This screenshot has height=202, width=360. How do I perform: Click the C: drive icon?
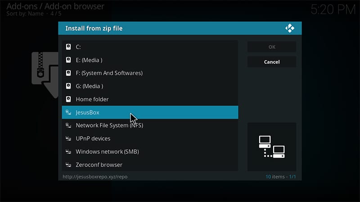tap(68, 47)
